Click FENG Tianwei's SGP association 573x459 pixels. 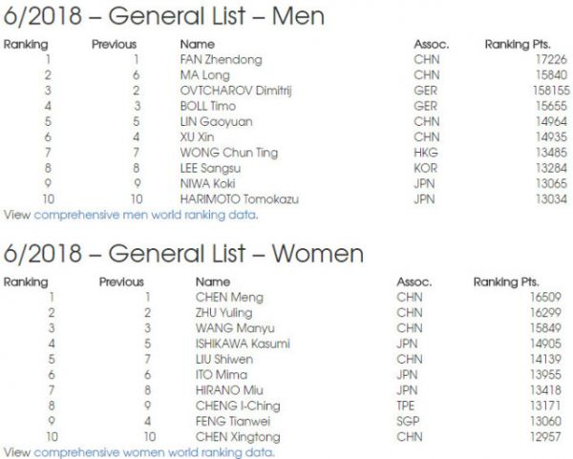click(408, 421)
